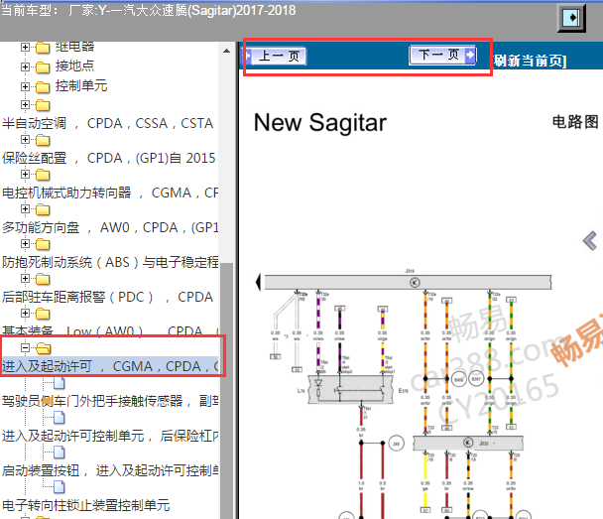Click the black arrow at left of J519 bar

tap(259, 282)
